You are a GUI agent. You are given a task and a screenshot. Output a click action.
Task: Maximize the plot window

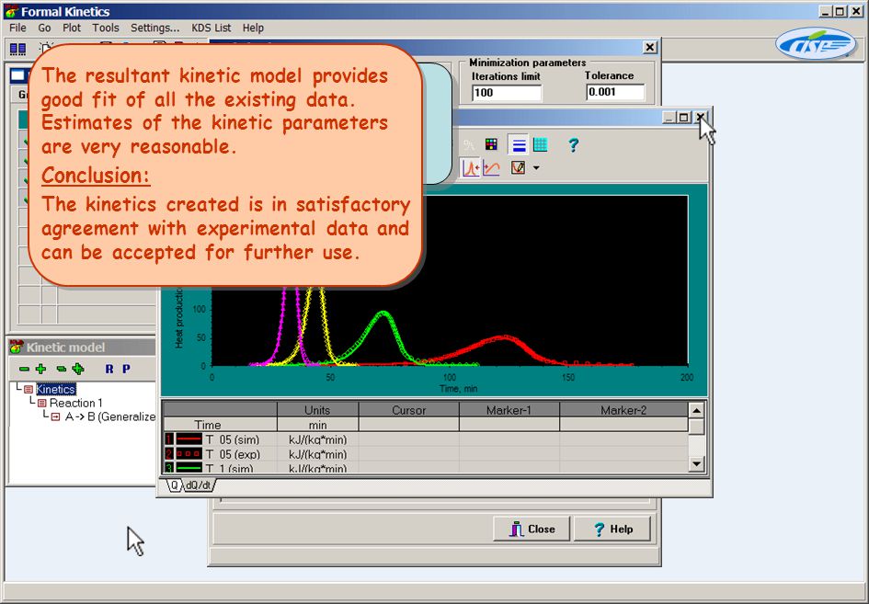point(684,118)
